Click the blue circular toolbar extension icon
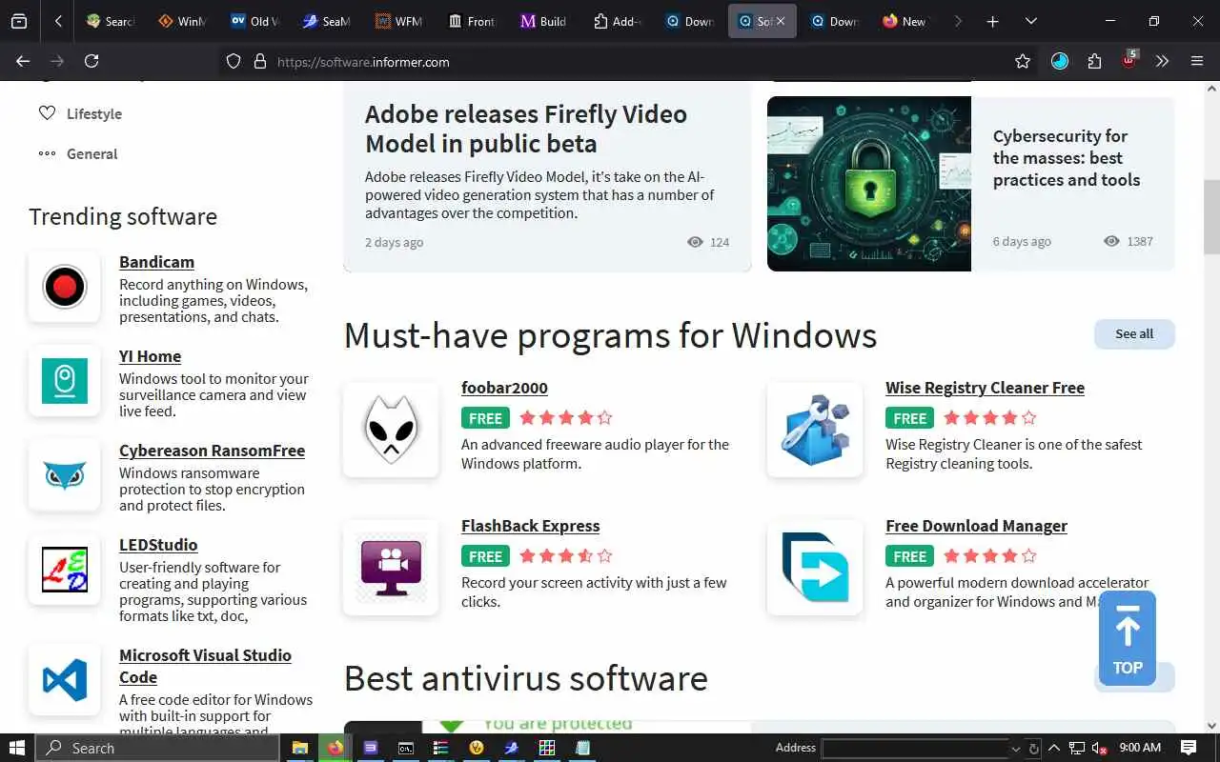 click(1060, 61)
